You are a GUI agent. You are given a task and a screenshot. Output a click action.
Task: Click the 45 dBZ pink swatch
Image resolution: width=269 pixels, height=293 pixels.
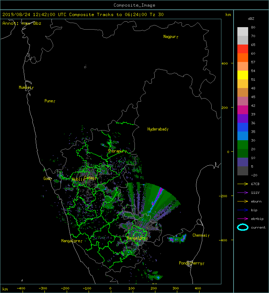[243, 101]
